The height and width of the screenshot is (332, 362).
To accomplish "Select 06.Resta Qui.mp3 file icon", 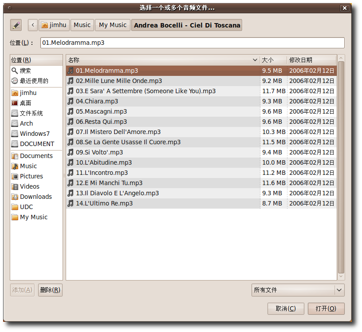I will pos(71,122).
